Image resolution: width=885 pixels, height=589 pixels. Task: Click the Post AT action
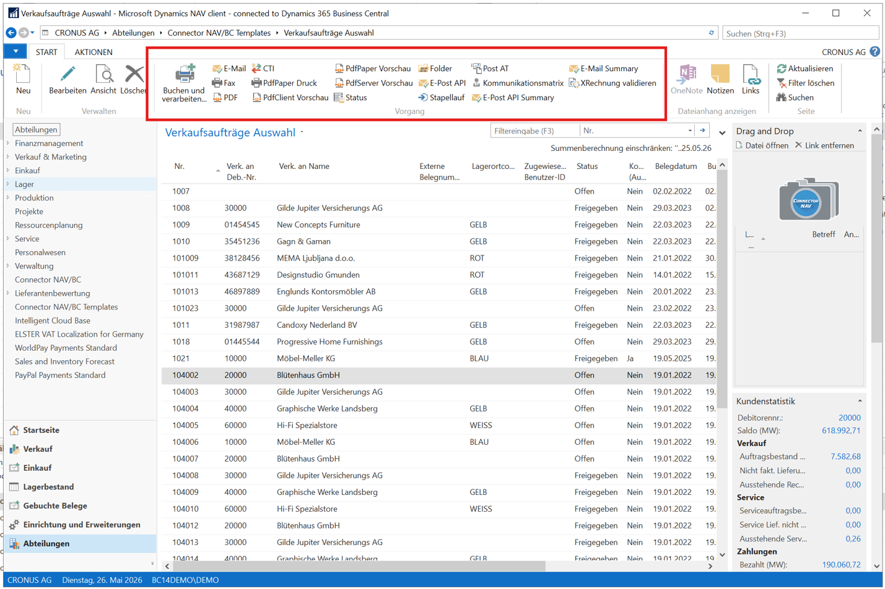tap(490, 69)
